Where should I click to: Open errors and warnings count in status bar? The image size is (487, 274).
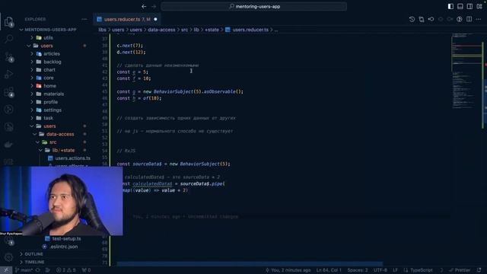(66, 270)
